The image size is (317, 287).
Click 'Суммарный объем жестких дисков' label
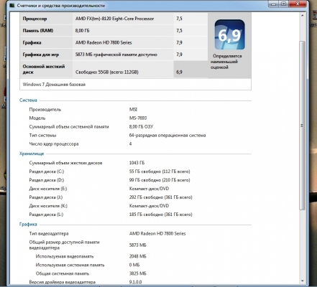pos(65,163)
